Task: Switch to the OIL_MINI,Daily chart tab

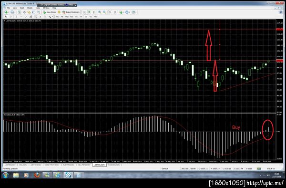Action: tap(84, 165)
